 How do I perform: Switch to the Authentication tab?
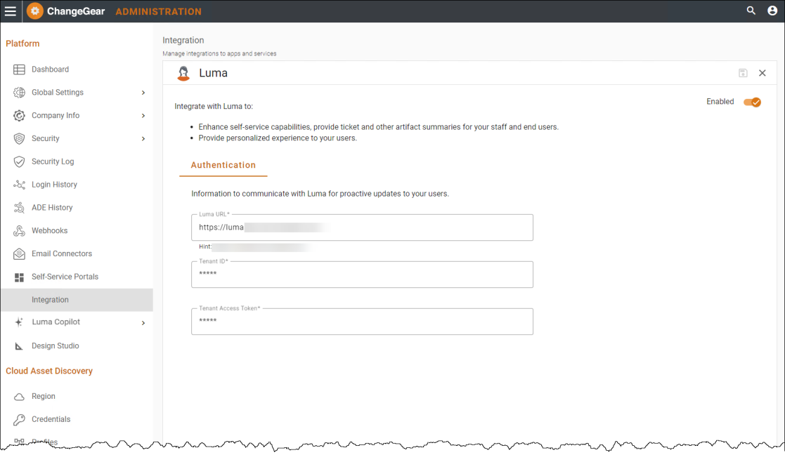click(223, 166)
